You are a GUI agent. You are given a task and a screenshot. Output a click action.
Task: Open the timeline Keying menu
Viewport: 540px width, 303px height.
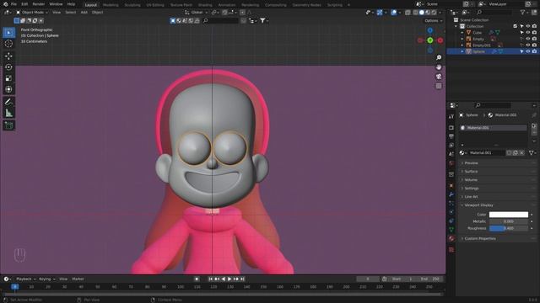pyautogui.click(x=47, y=279)
